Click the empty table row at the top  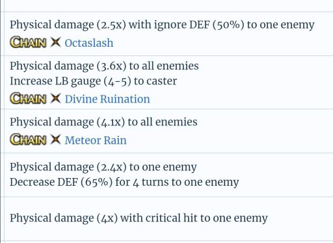(167, 6)
